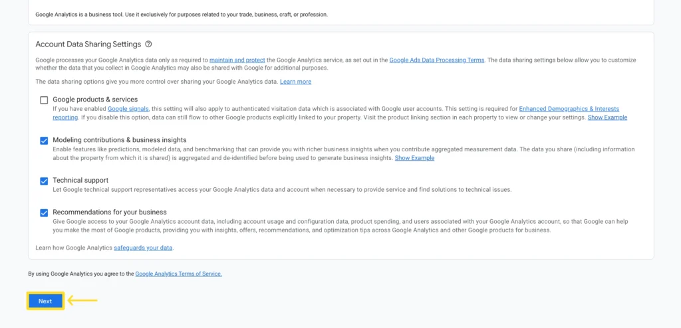The height and width of the screenshot is (328, 681).
Task: Show Example for Google products & services
Action: pyautogui.click(x=607, y=118)
